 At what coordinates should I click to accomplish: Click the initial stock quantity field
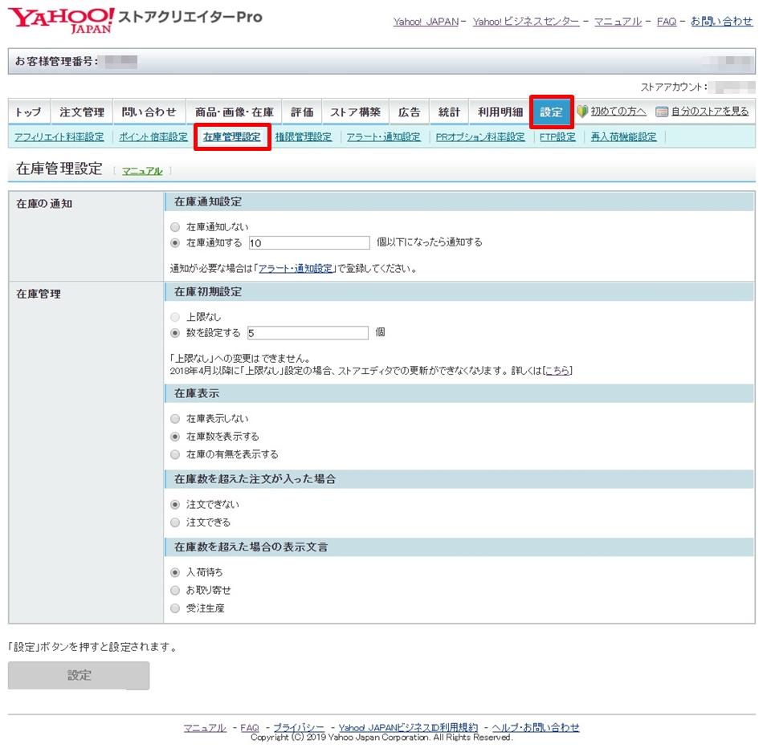click(308, 333)
